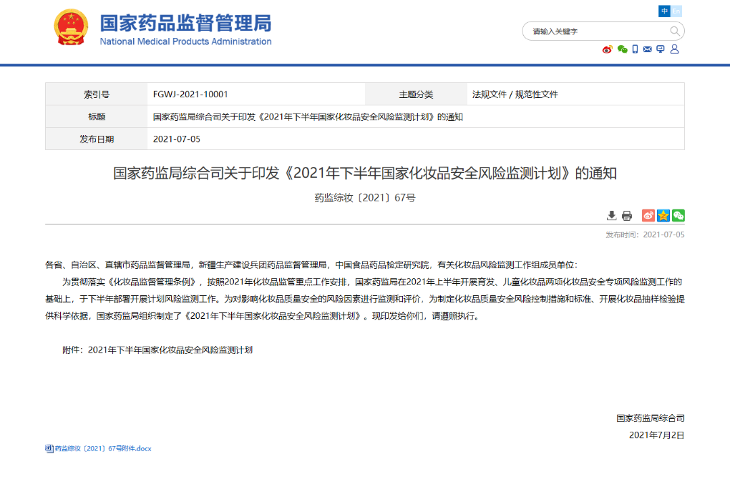Screen dimensions: 730x479
Task: Click the 法规文件 / 规范性文件 category value
Action: coord(515,95)
